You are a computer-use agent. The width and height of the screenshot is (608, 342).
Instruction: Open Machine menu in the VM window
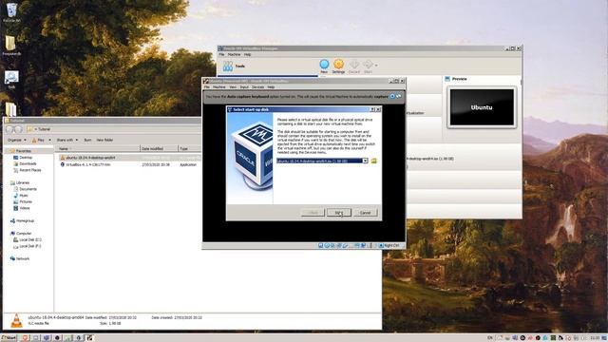219,87
